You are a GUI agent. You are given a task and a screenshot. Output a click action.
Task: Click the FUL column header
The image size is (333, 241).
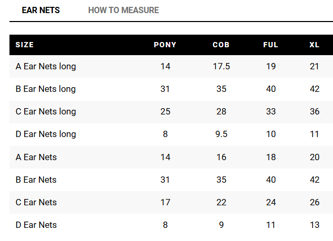tap(271, 45)
